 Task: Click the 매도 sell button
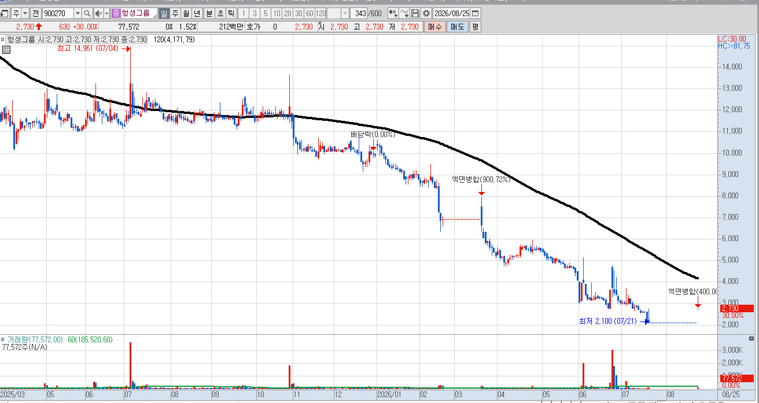point(457,27)
